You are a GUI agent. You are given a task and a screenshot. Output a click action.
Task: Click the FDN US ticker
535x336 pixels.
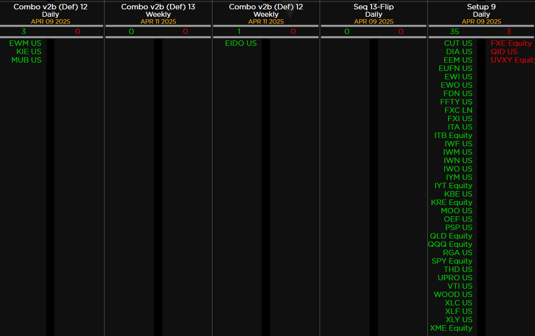[458, 94]
